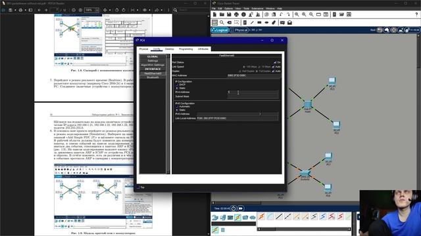Click Settings button under GLOBAL
Image resolution: width=421 pixels, height=236 pixels.
(153, 61)
